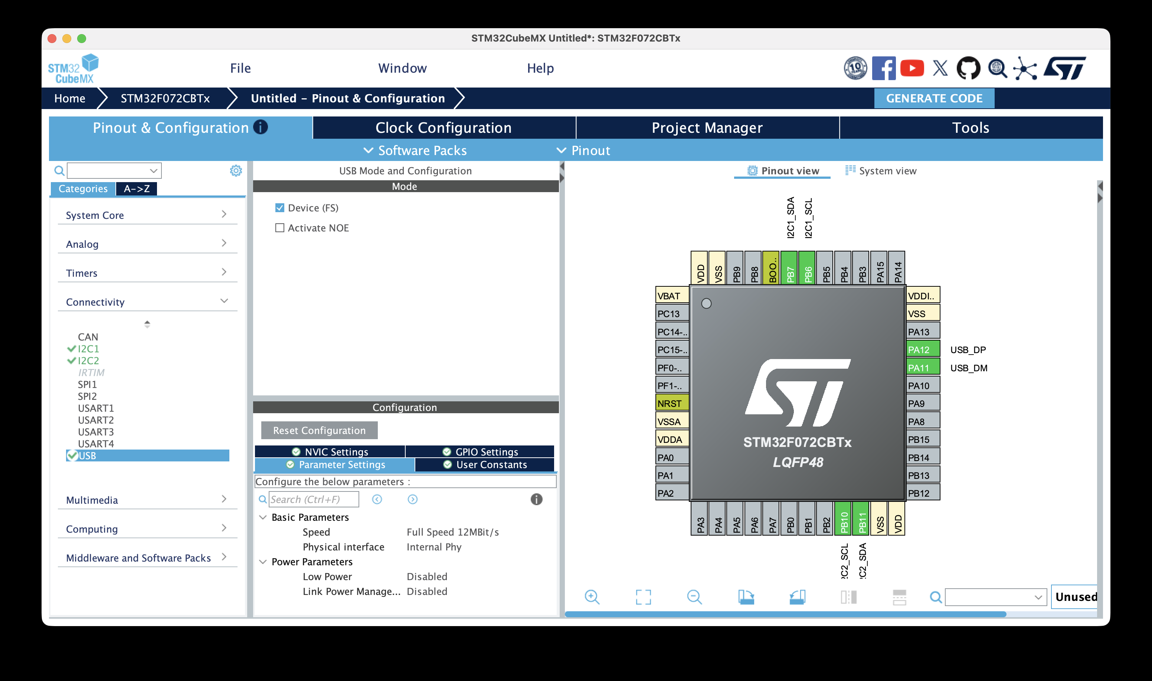The width and height of the screenshot is (1152, 681).
Task: Switch to the Clock Configuration tab
Action: pyautogui.click(x=444, y=128)
